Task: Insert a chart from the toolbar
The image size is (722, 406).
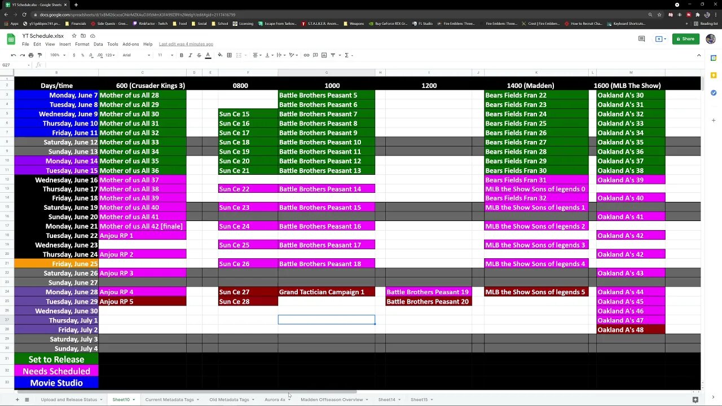Action: tap(324, 55)
